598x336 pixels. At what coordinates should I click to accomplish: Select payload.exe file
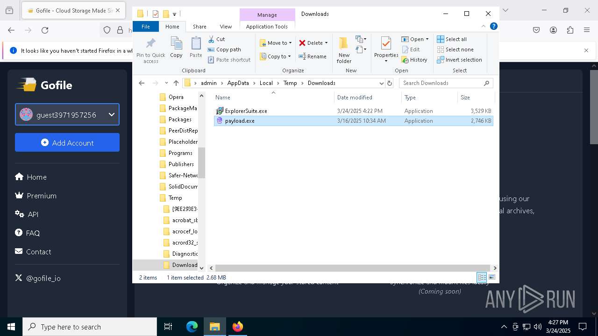pos(353,121)
